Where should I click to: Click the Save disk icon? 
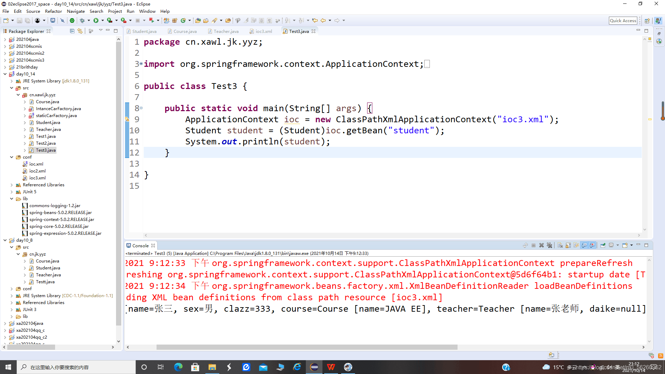click(x=20, y=20)
